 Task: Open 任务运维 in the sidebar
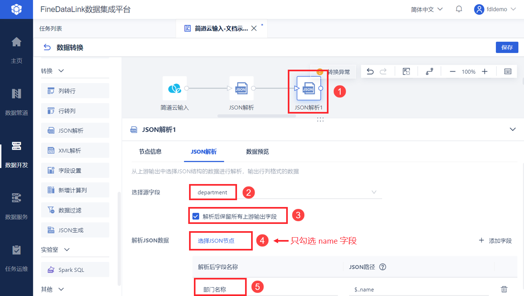coord(17,258)
